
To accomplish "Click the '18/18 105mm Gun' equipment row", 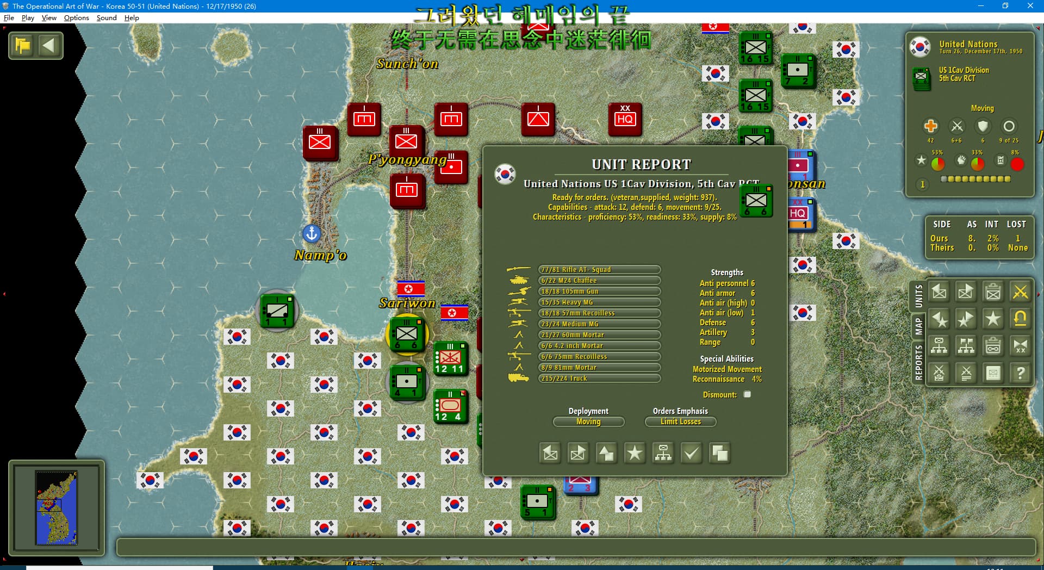I will (x=599, y=291).
